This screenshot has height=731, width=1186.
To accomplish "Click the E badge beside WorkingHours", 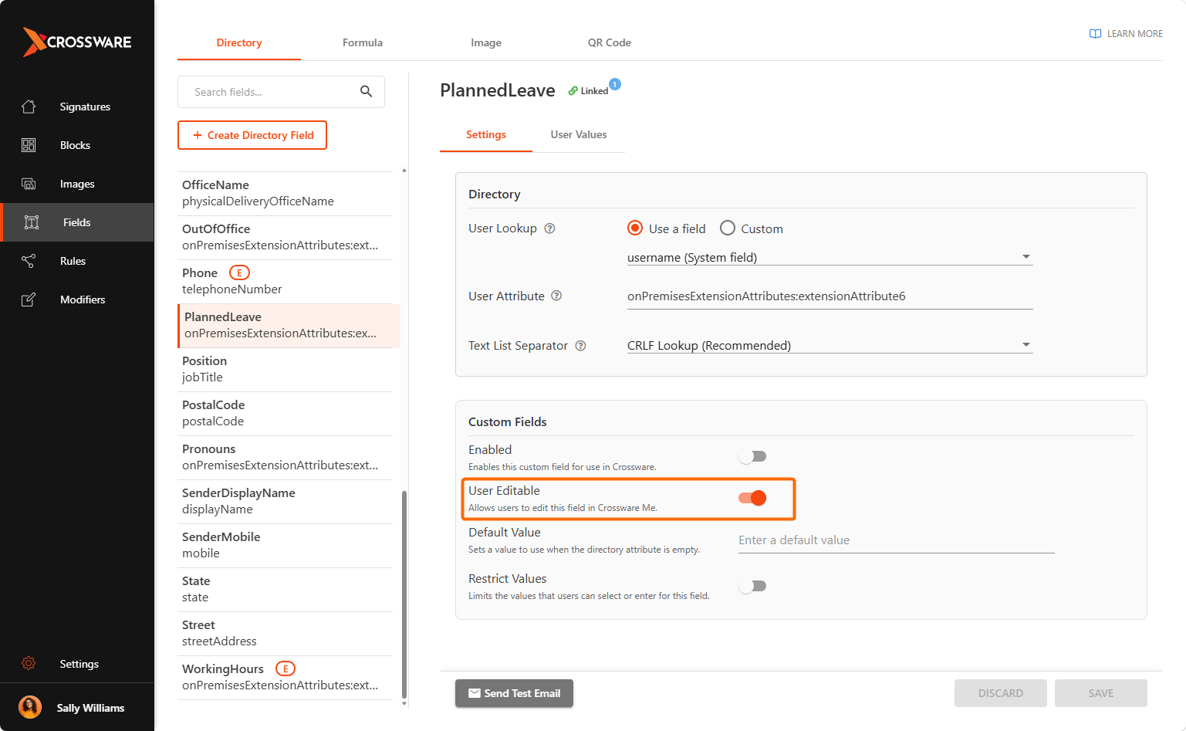I will pos(286,668).
